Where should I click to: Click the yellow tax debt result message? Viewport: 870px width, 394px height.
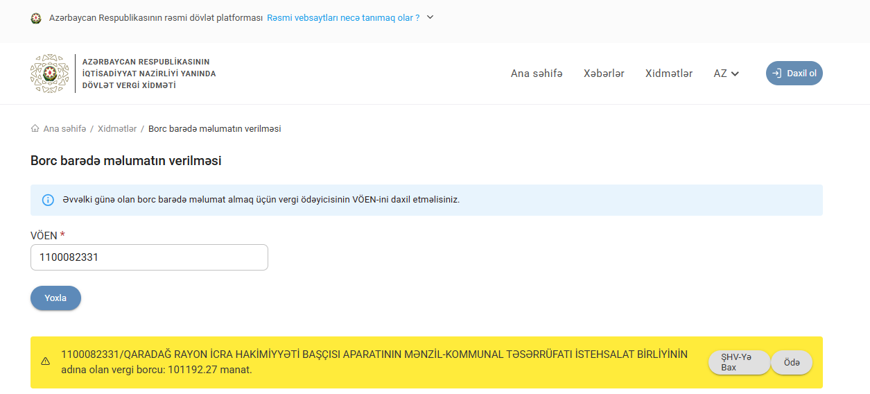374,362
